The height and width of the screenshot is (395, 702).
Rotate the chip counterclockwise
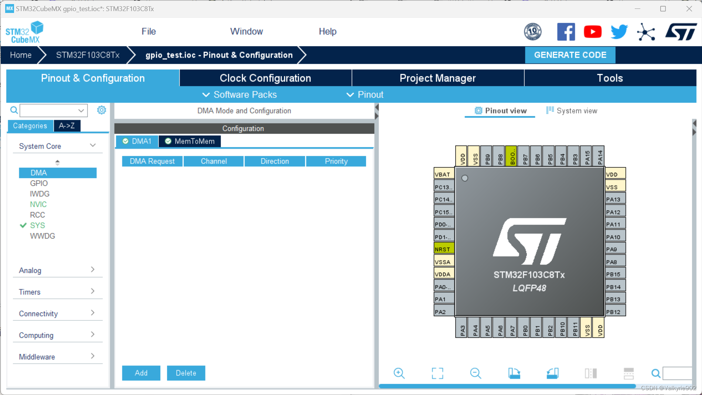pos(552,373)
